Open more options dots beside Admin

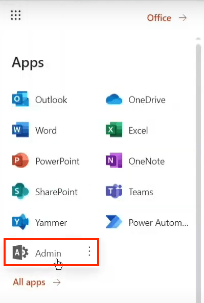pyautogui.click(x=89, y=251)
